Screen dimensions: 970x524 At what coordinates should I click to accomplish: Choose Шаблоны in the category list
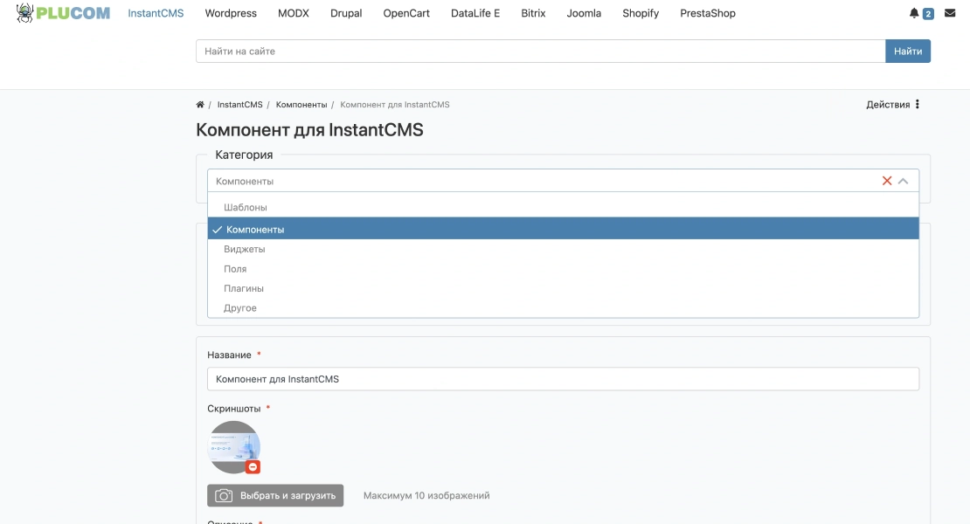coord(563,207)
